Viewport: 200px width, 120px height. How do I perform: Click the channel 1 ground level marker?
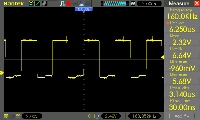2,73
